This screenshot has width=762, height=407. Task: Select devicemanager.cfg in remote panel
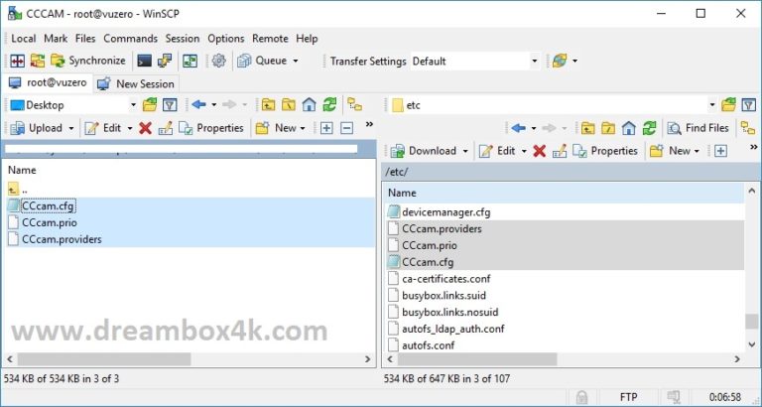point(446,212)
